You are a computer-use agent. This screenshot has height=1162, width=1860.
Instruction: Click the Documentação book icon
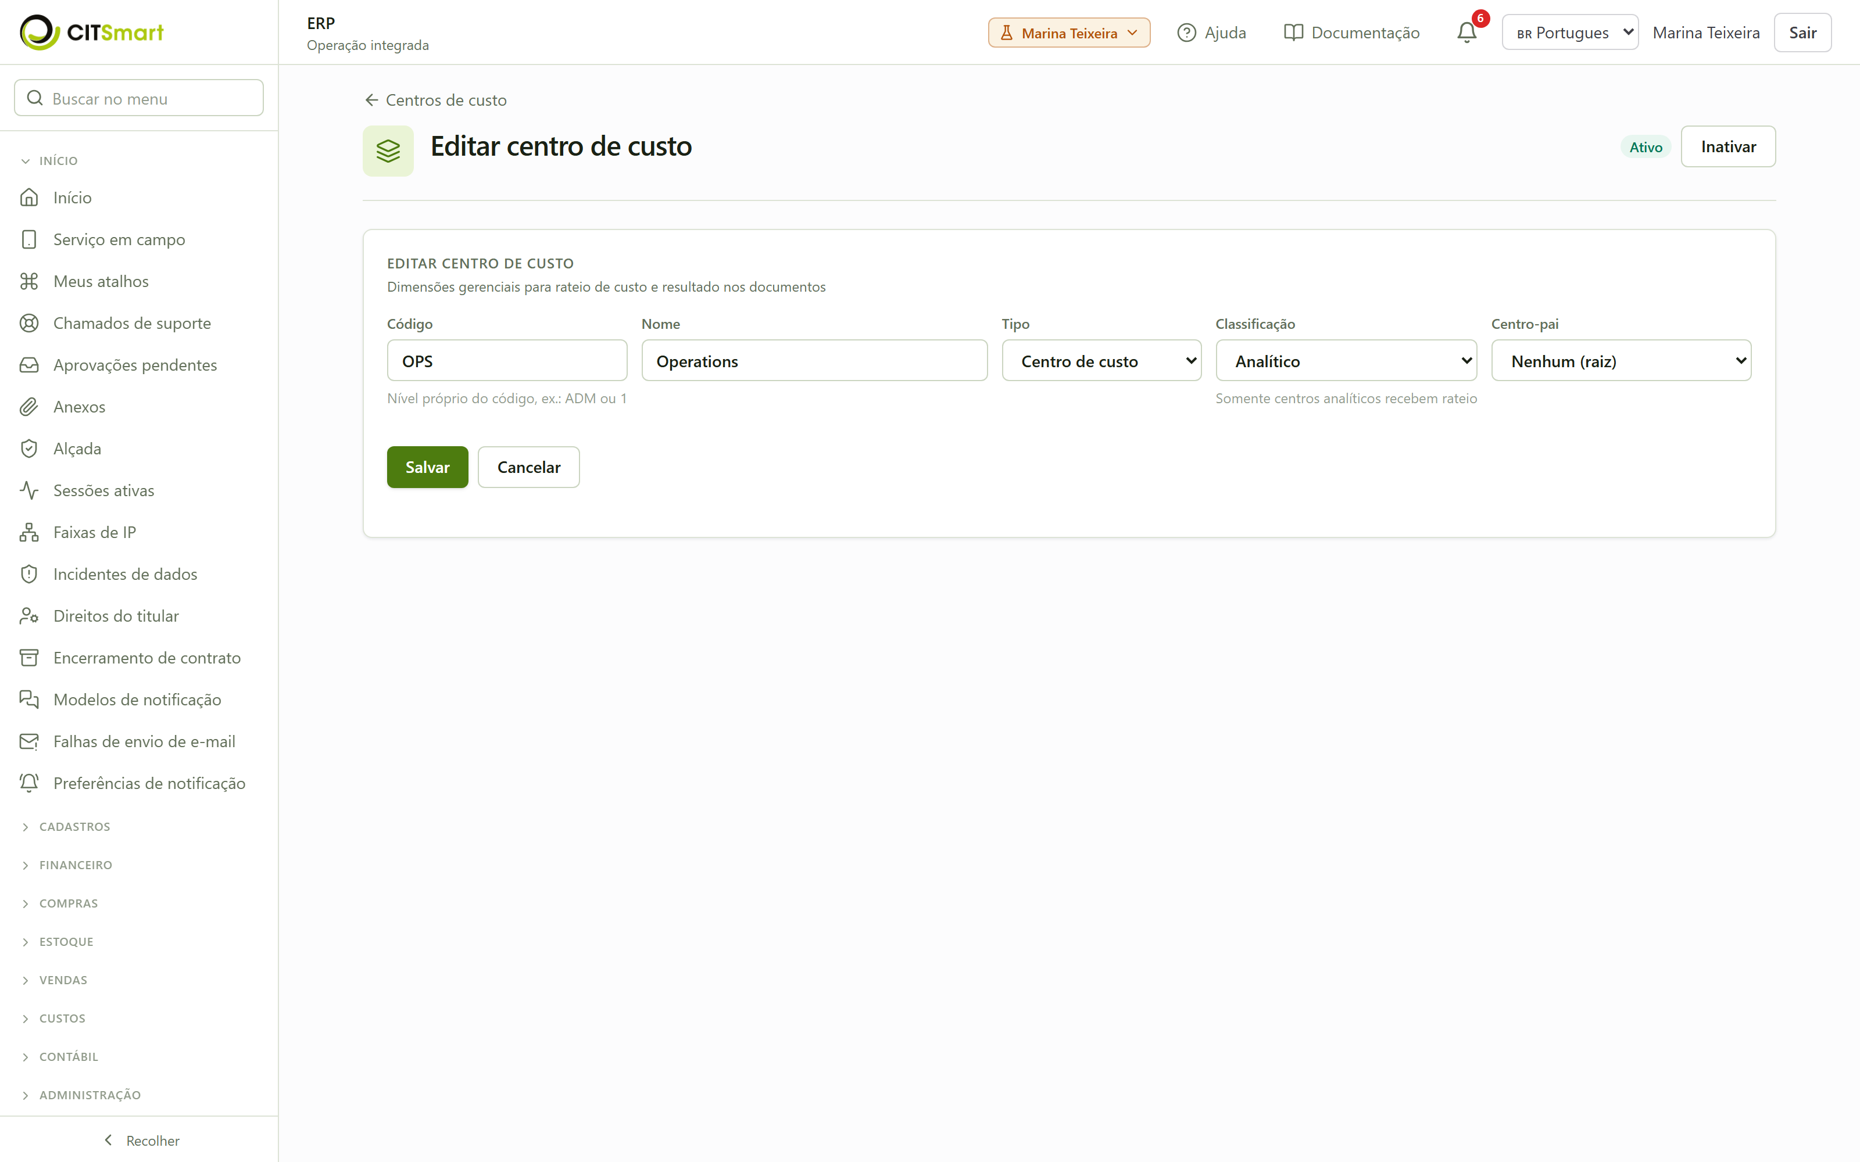point(1293,33)
